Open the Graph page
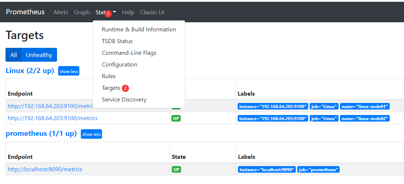The width and height of the screenshot is (404, 184). tap(82, 12)
